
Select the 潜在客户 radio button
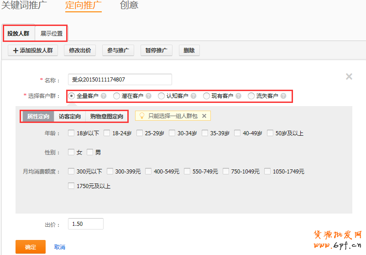[x=117, y=96]
